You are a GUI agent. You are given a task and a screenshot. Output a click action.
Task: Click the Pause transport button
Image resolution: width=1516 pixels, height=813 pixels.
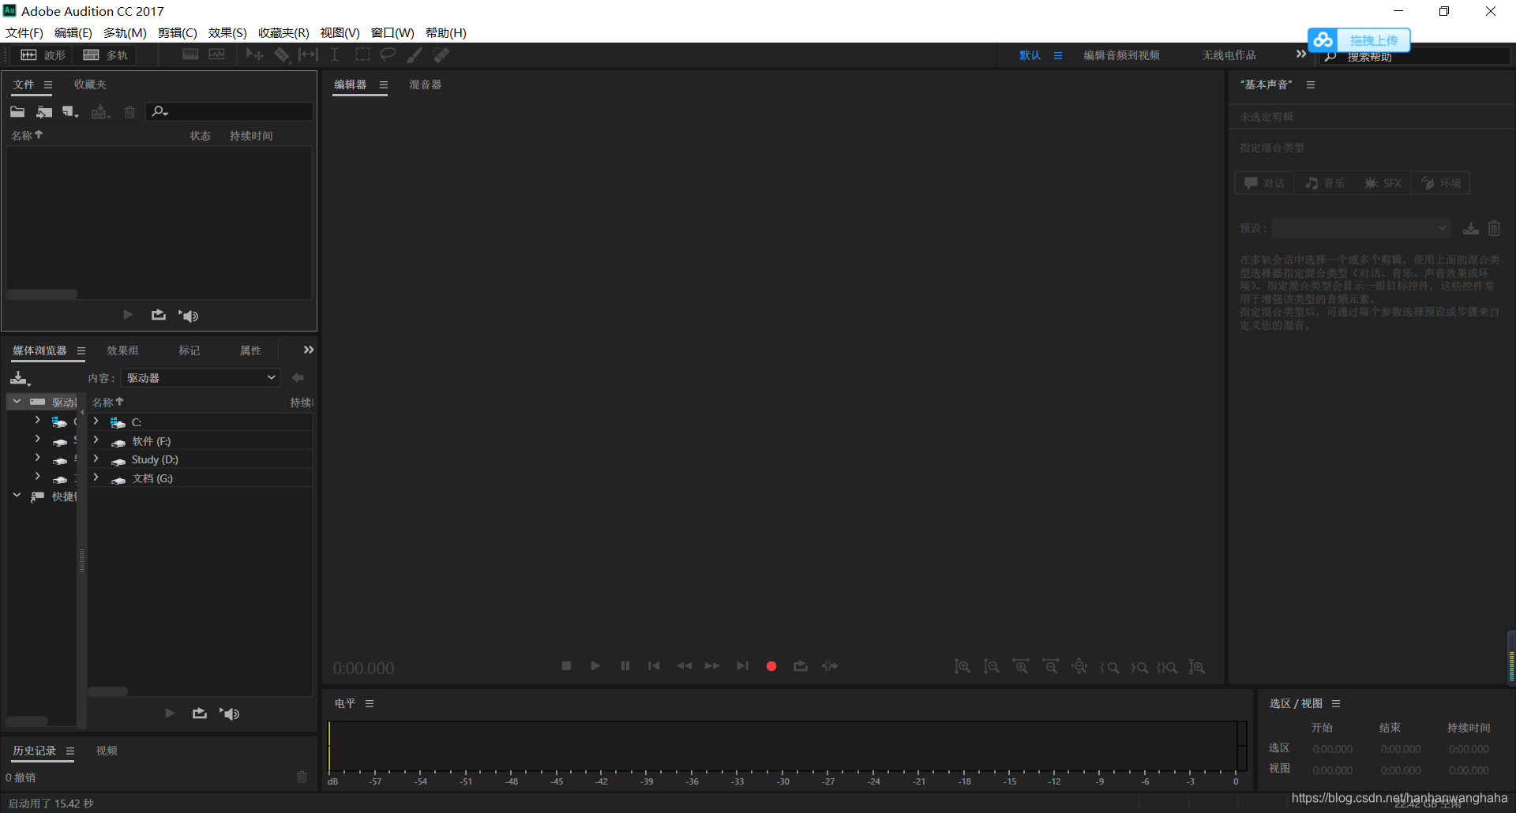pyautogui.click(x=625, y=666)
